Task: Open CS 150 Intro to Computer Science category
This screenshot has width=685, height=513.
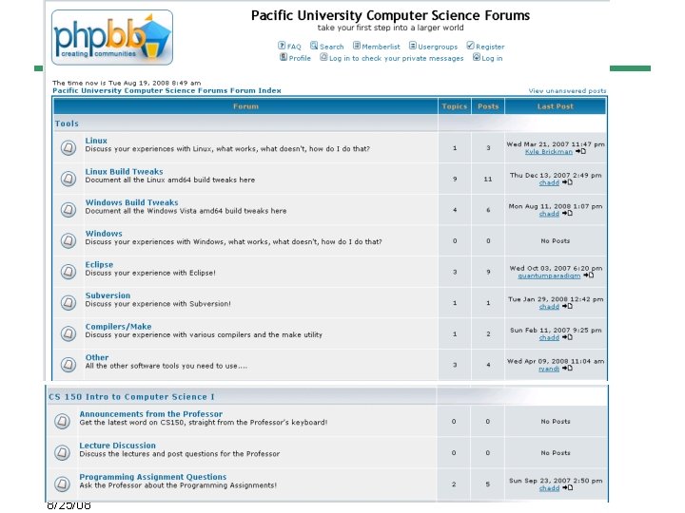Action: point(131,396)
